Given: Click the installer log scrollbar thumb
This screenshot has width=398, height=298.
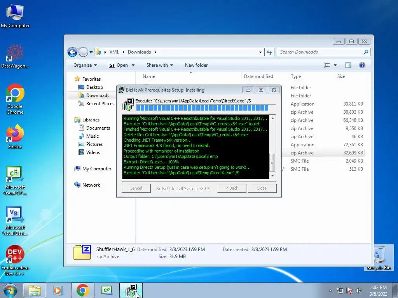Looking at the screenshot, I should [x=272, y=162].
